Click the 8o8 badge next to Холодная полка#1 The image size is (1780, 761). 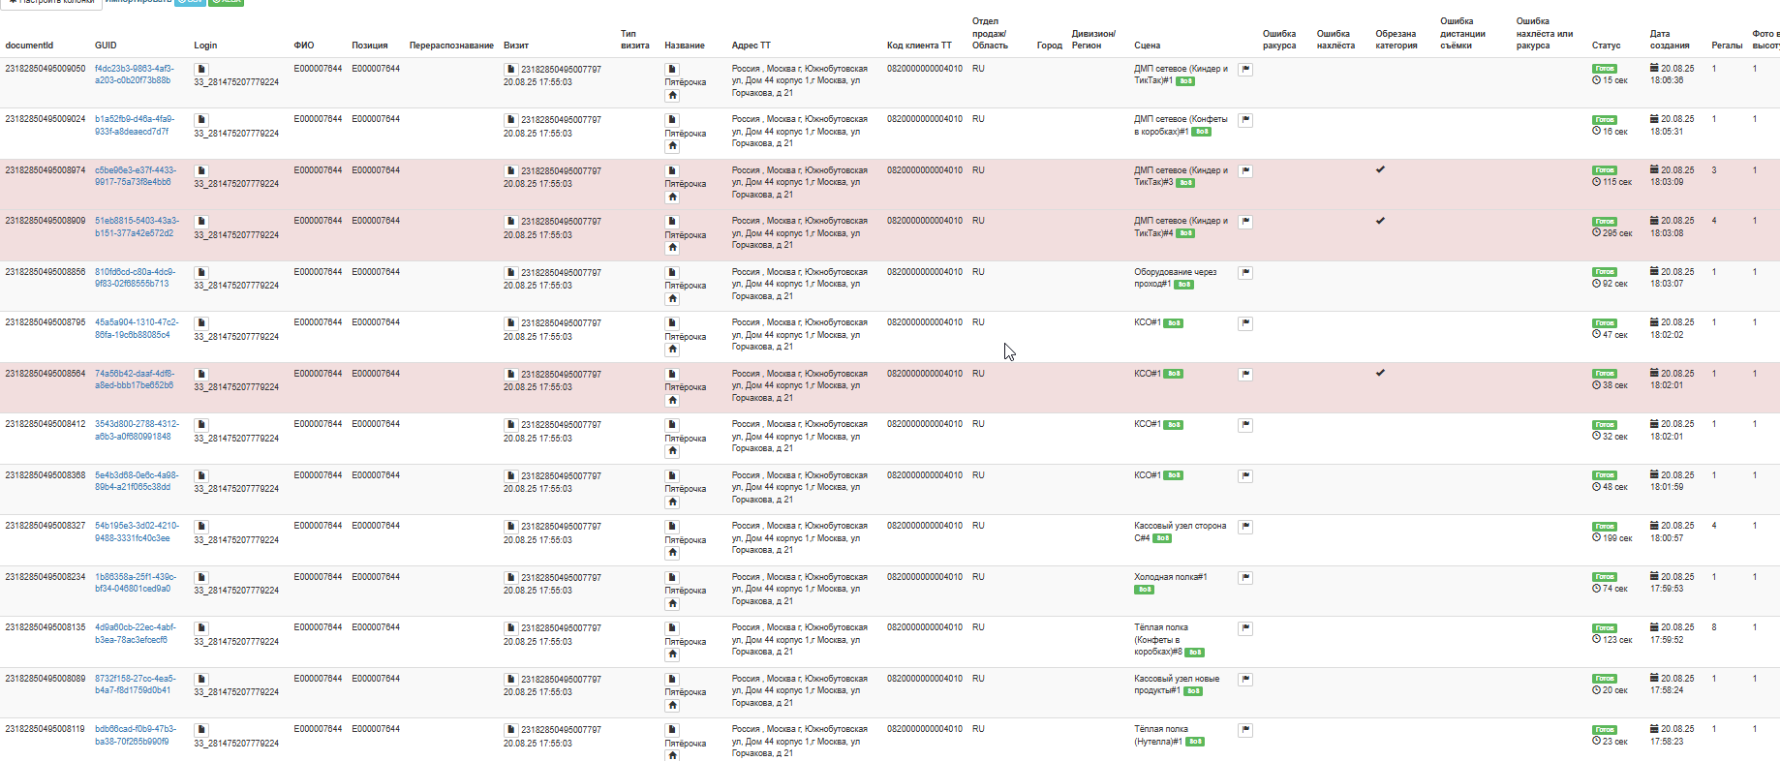pyautogui.click(x=1145, y=590)
